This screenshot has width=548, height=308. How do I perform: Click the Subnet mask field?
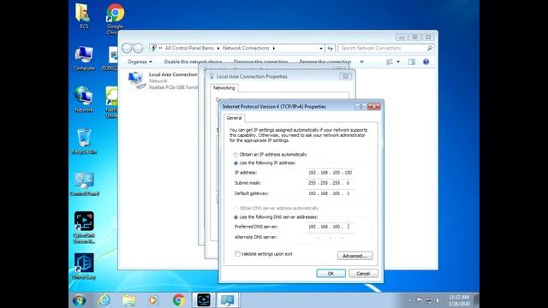coord(330,183)
